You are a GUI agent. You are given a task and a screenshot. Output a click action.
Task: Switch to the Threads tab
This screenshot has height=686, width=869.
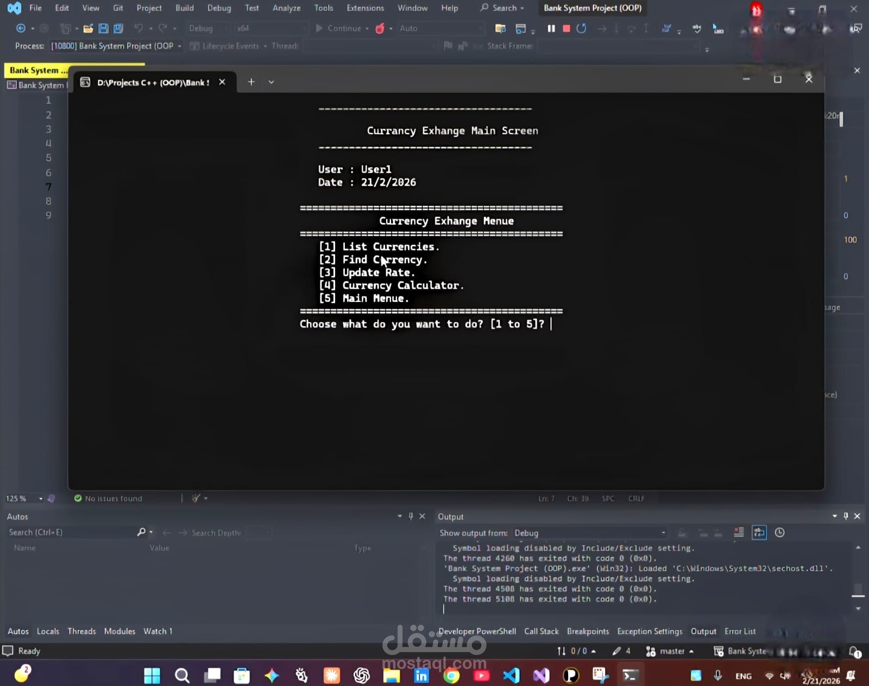[x=81, y=631]
